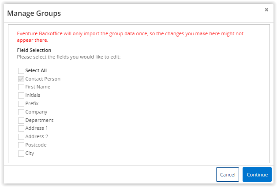Tick the Company field checkbox
277x187 pixels.
click(x=21, y=112)
